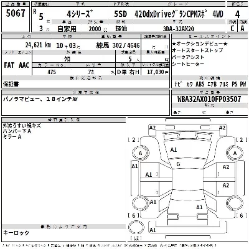Select the mileage value 24,621 km

tap(38, 45)
